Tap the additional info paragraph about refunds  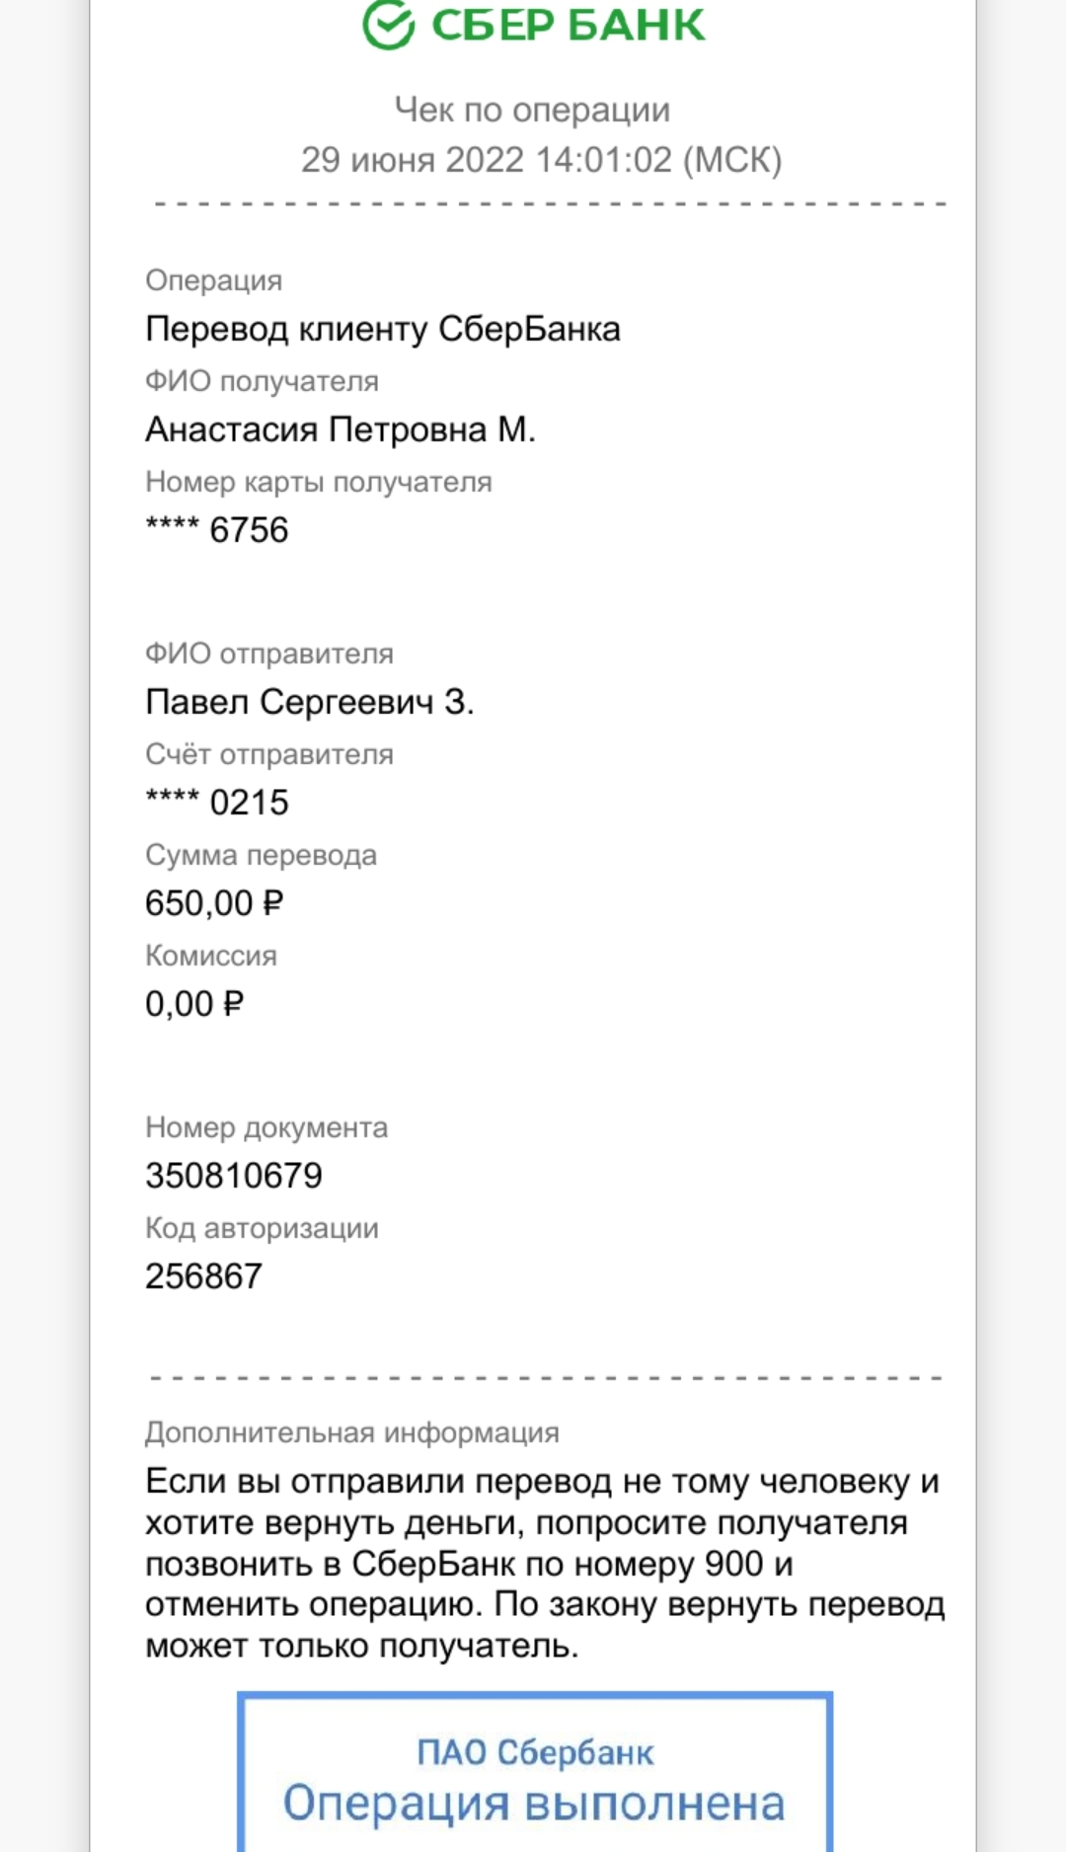pyautogui.click(x=545, y=1564)
